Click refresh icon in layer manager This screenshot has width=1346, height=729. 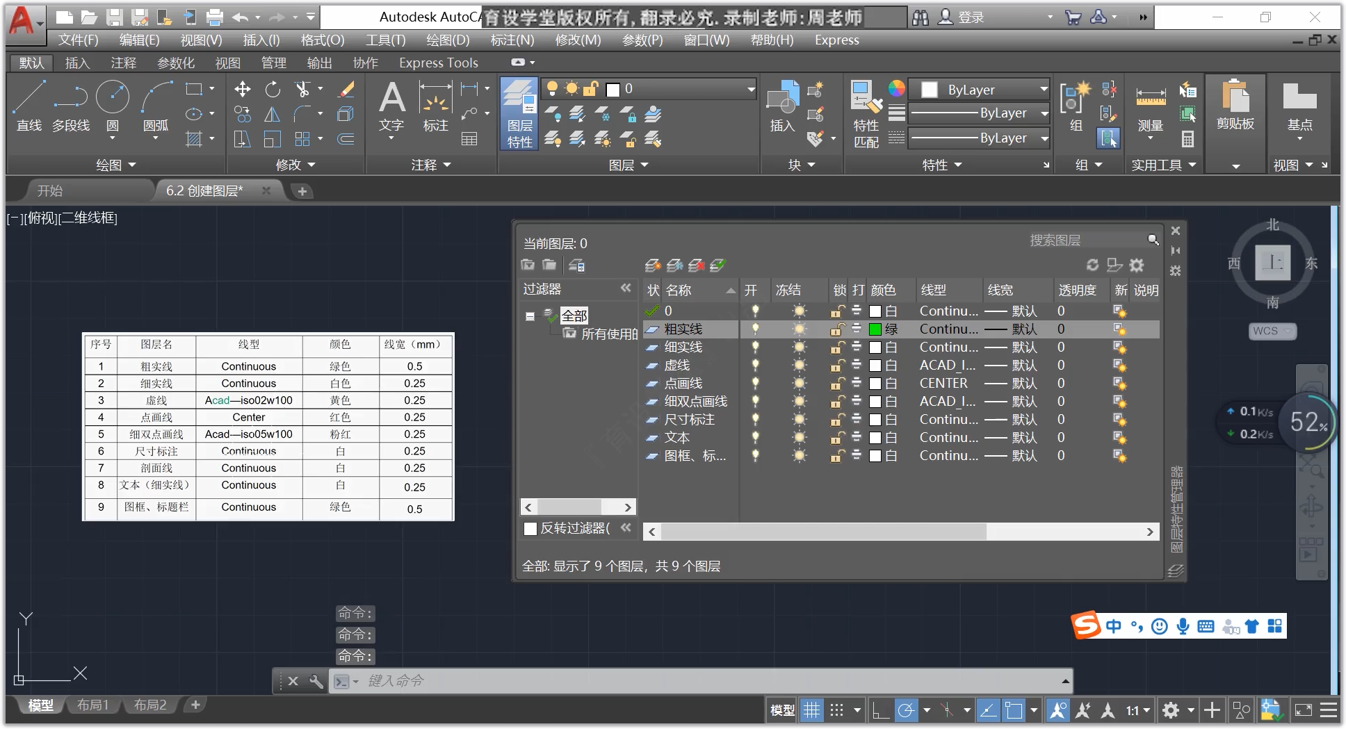tap(1093, 265)
